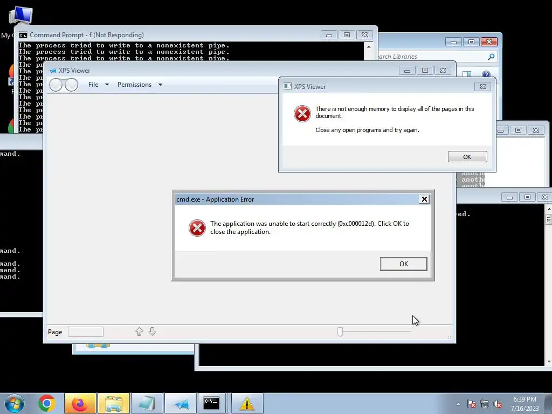
Task: Click the network tray icon
Action: click(x=485, y=404)
